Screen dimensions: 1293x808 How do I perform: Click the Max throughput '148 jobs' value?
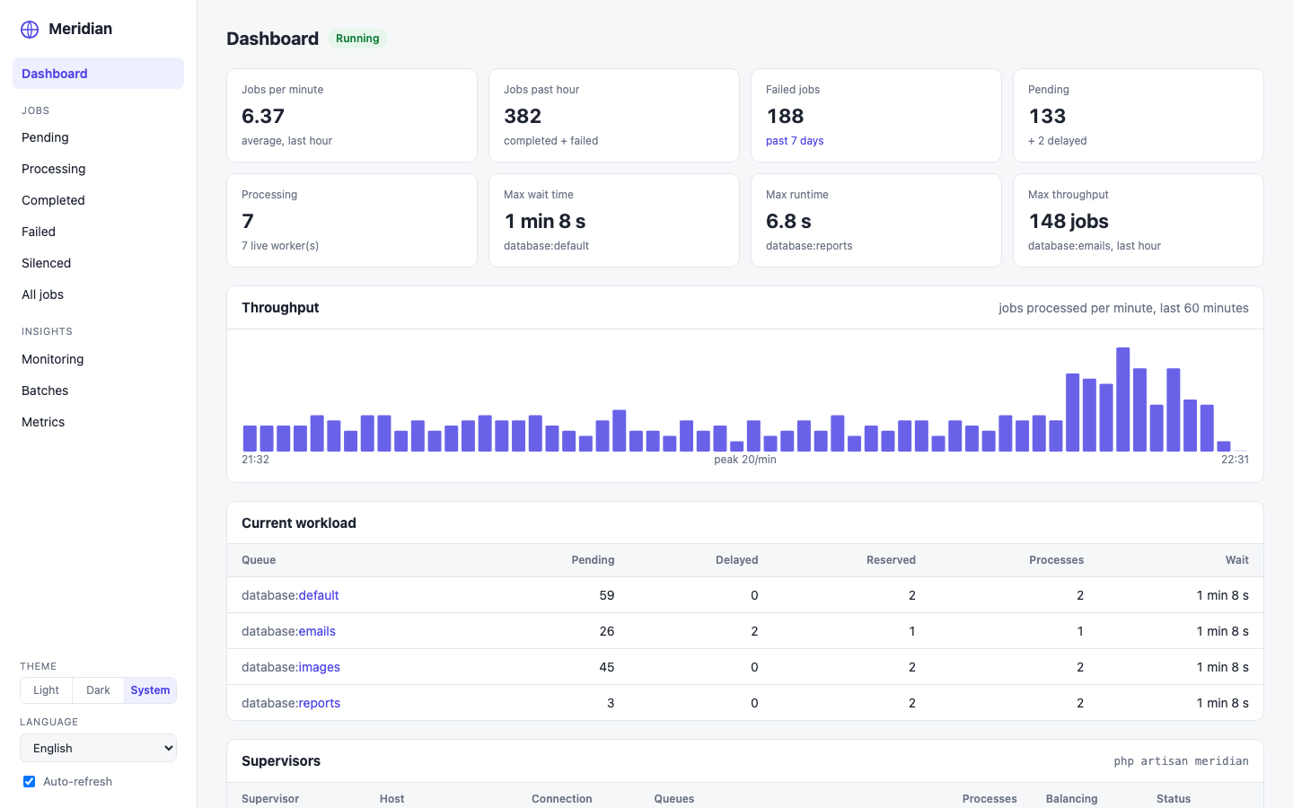[1069, 221]
